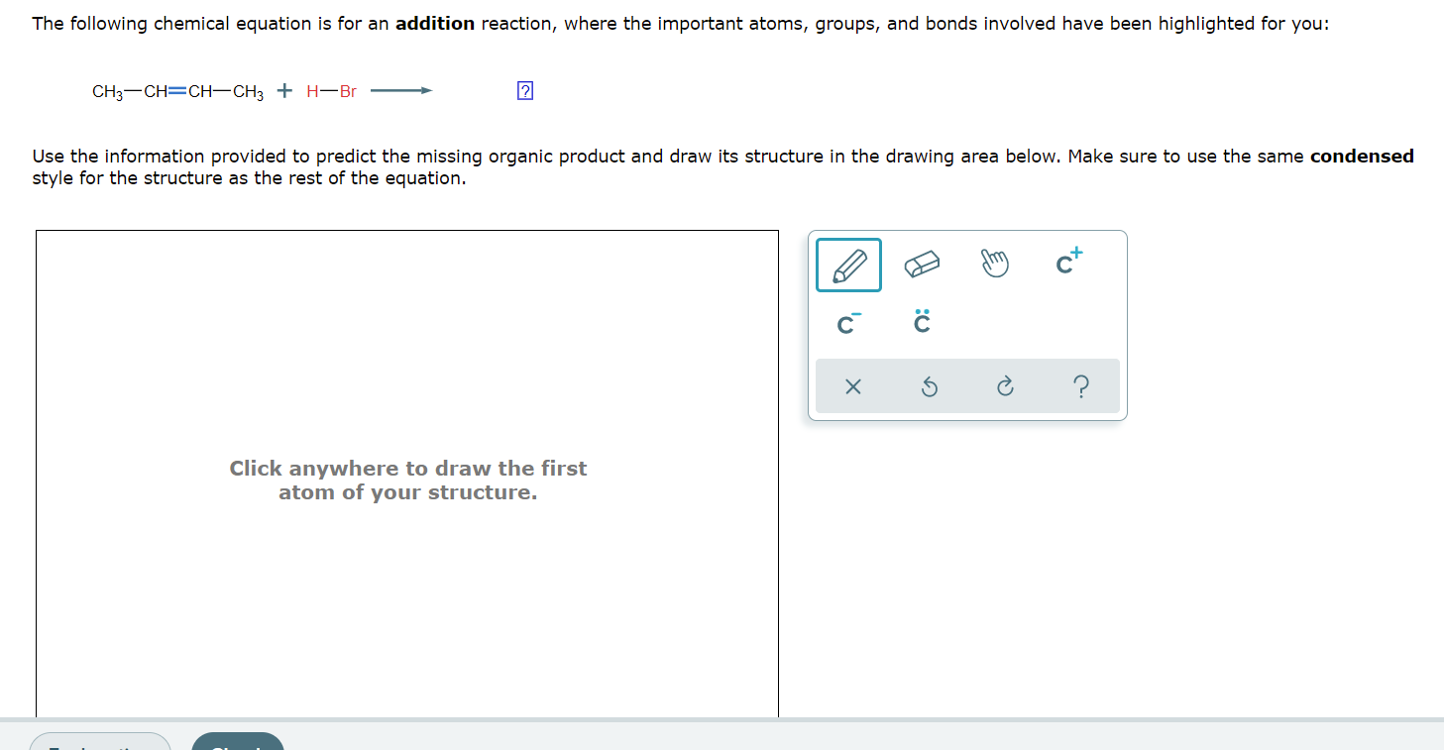Click the 'Click anywhere to draw' prompt

point(408,480)
